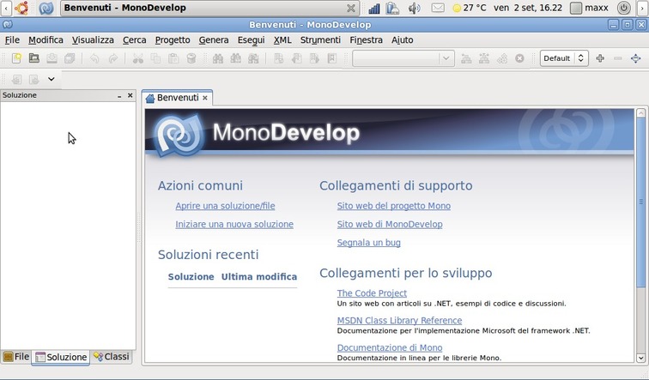Click the mail envelope icon in panel

438,8
